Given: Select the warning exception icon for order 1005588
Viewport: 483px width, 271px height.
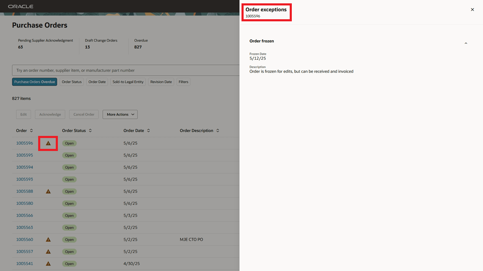Looking at the screenshot, I should 48,191.
